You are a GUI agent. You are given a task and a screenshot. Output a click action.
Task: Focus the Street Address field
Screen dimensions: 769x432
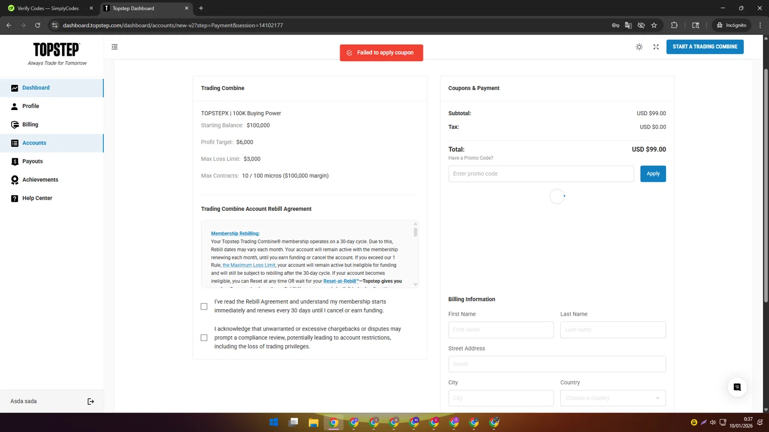(557, 364)
